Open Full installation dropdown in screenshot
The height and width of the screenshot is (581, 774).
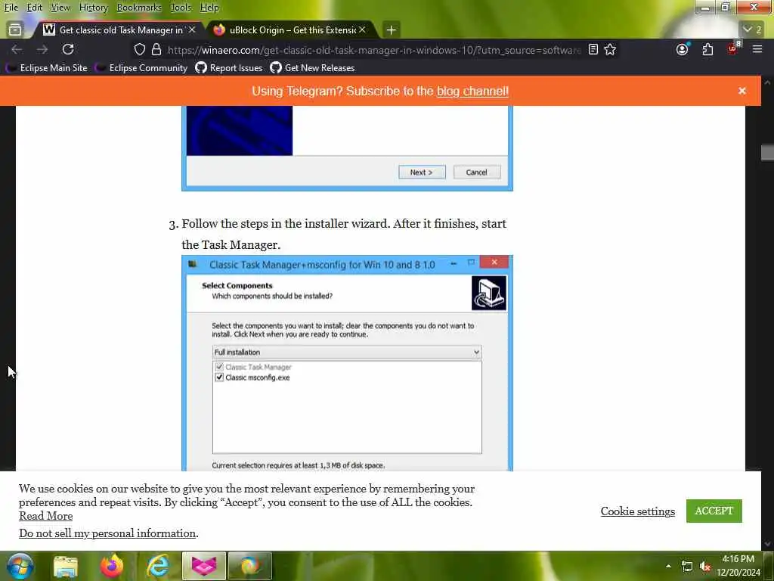[x=347, y=353]
